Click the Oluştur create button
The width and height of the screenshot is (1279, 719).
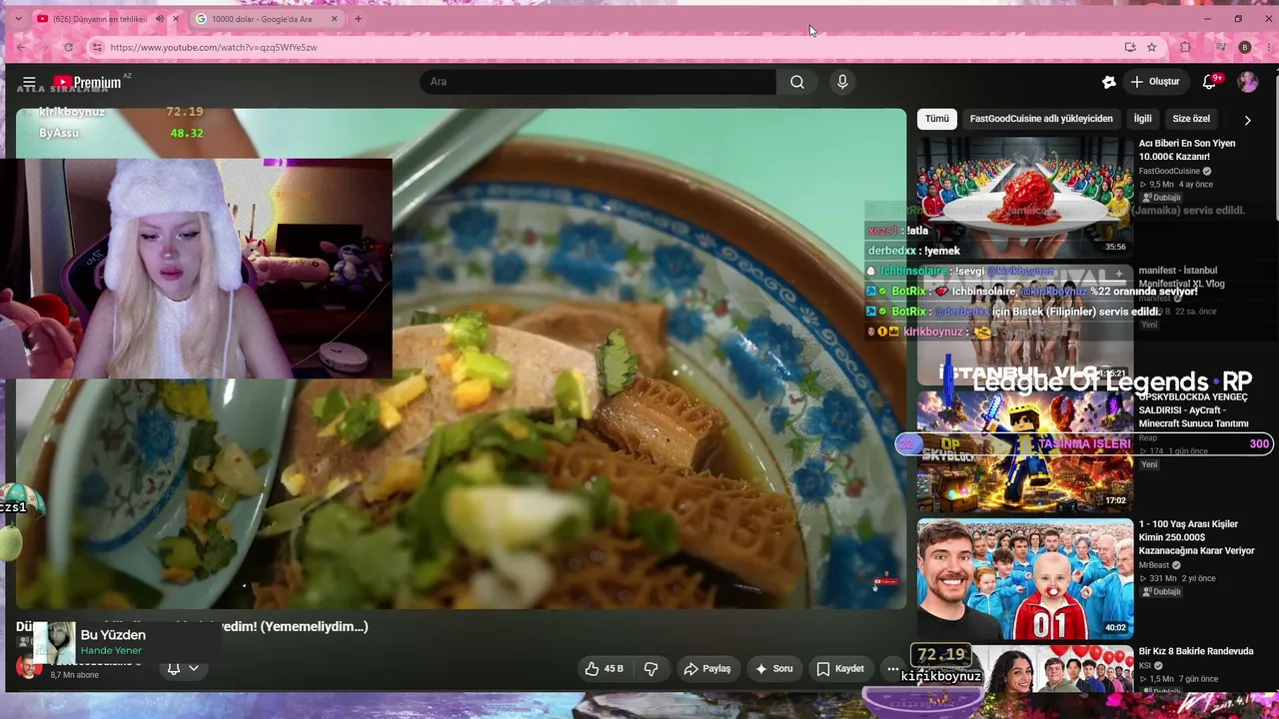click(1155, 82)
